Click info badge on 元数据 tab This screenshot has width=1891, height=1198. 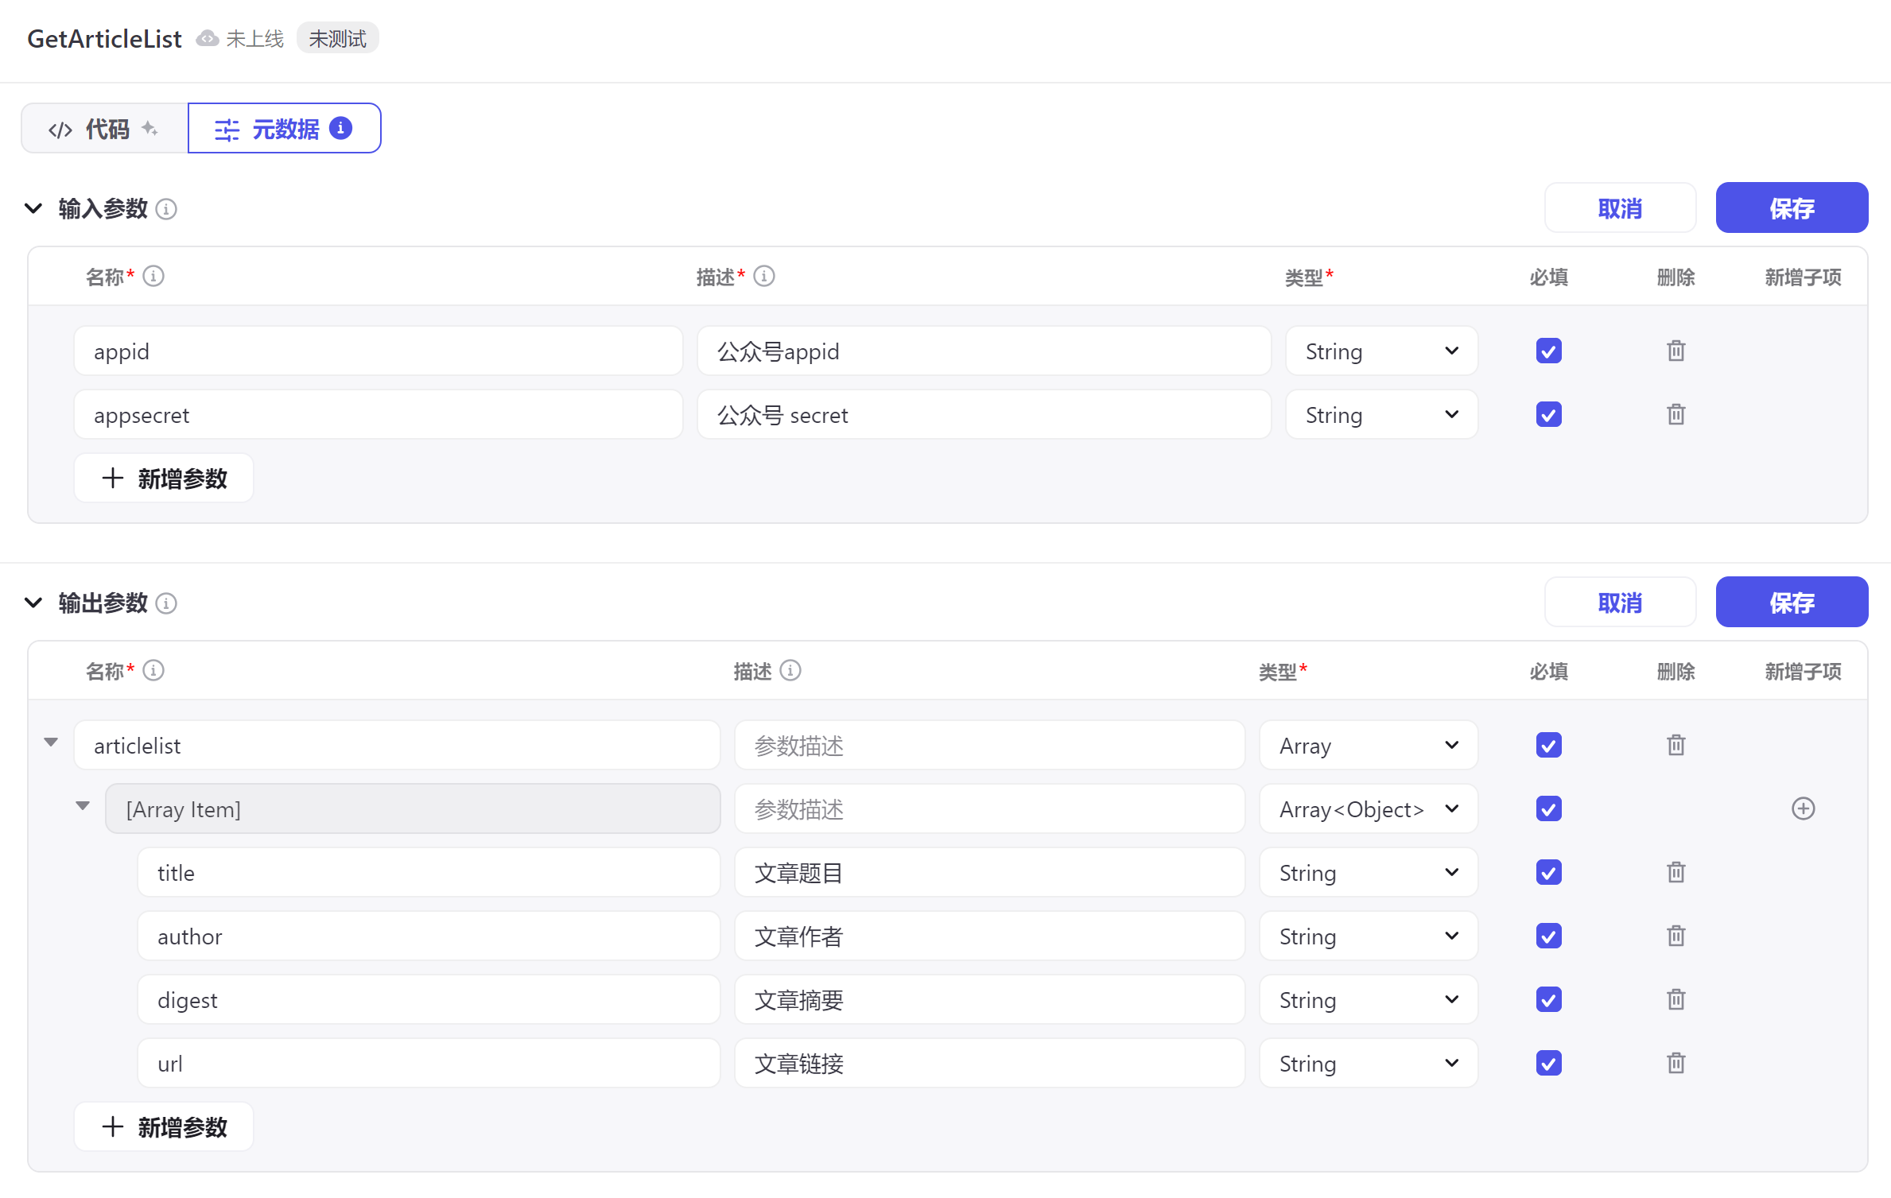(341, 128)
